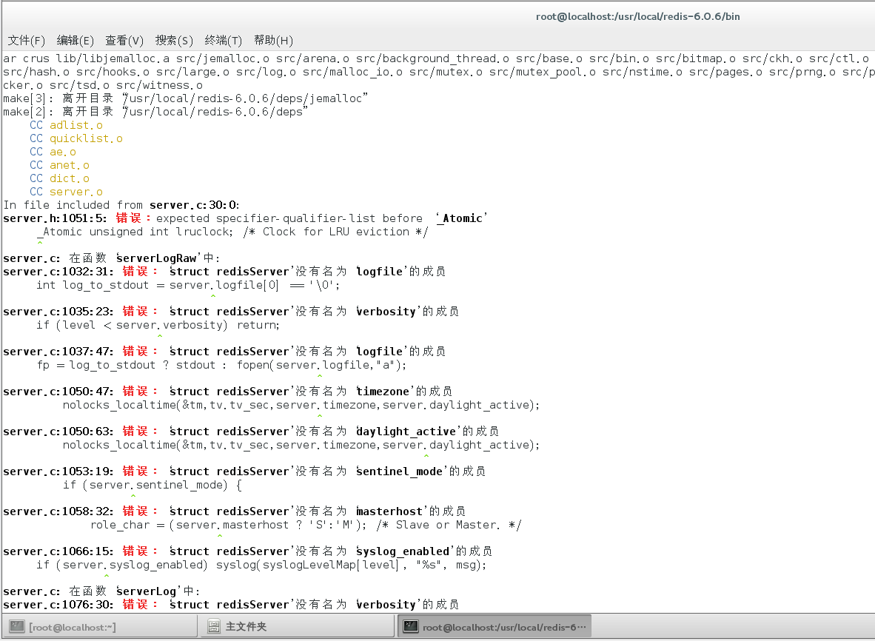Click the 'CC adlist.o' output line
The height and width of the screenshot is (641, 875).
(67, 125)
